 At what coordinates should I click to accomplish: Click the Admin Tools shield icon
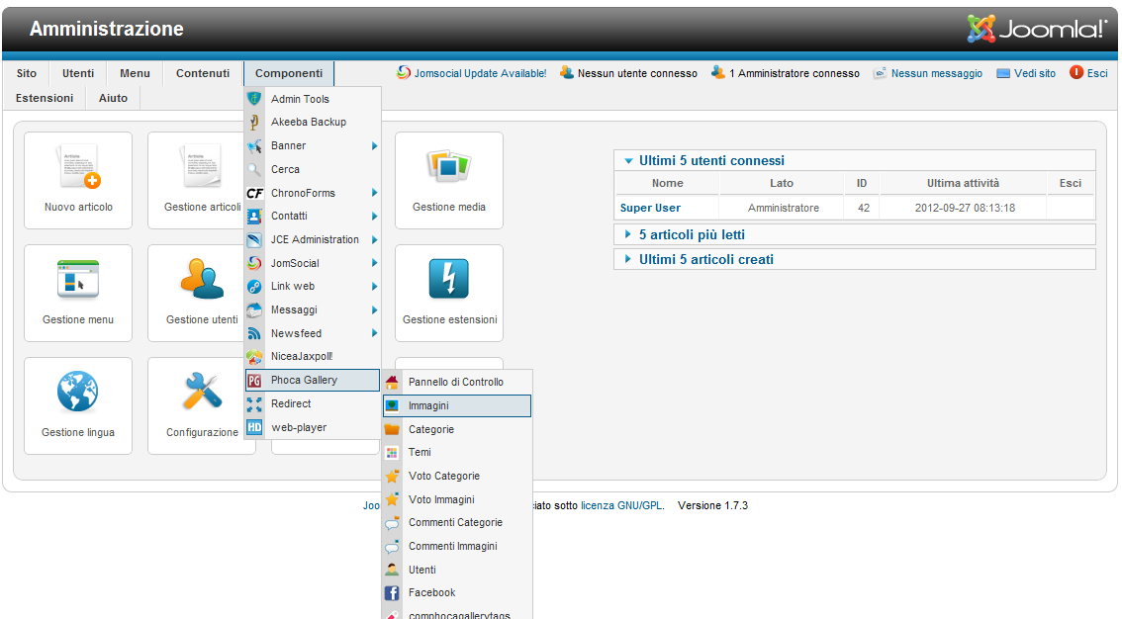[254, 99]
